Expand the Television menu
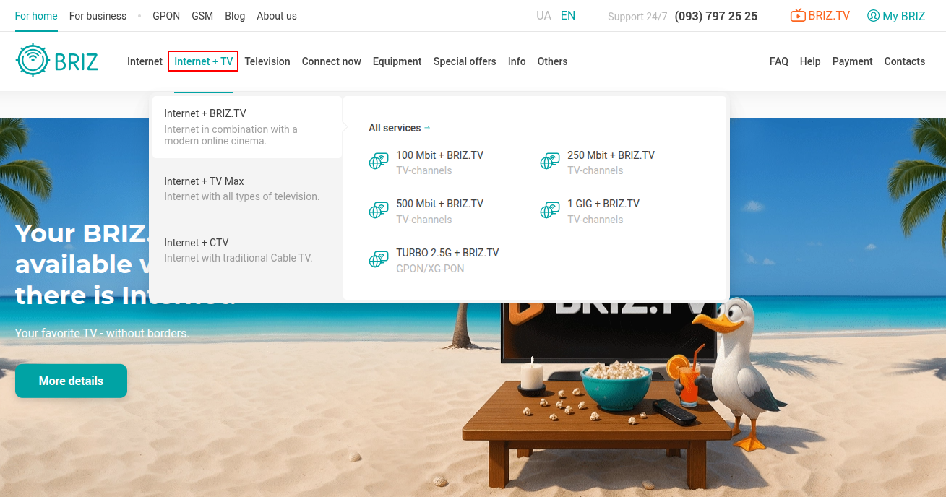 point(267,61)
